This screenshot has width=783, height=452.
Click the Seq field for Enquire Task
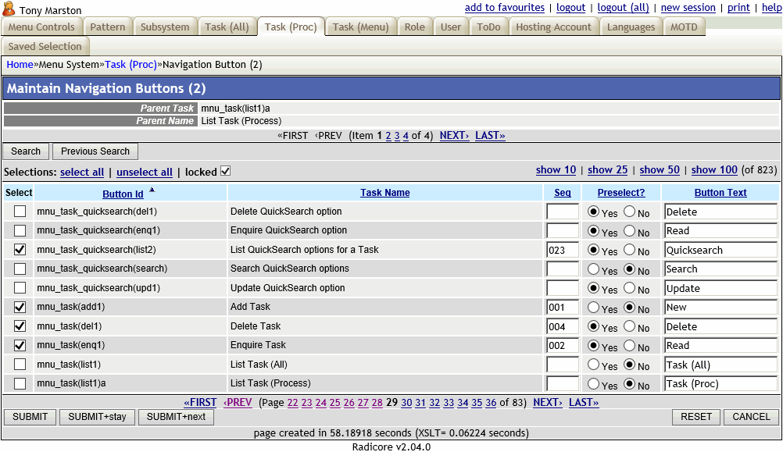coord(562,345)
